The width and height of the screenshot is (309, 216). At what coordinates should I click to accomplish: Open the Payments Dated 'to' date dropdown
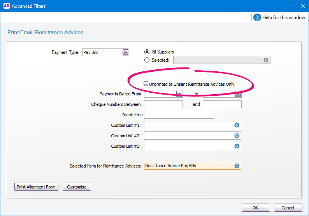click(x=238, y=94)
